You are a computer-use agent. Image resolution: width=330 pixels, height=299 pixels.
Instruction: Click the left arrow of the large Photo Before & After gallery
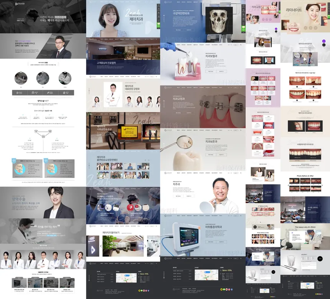(288, 185)
